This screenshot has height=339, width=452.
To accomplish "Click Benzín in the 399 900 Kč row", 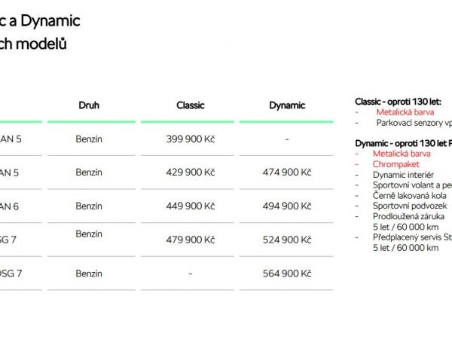I will pos(89,139).
